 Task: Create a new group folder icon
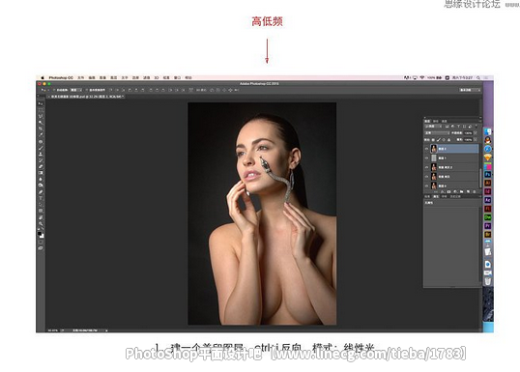[x=461, y=191]
